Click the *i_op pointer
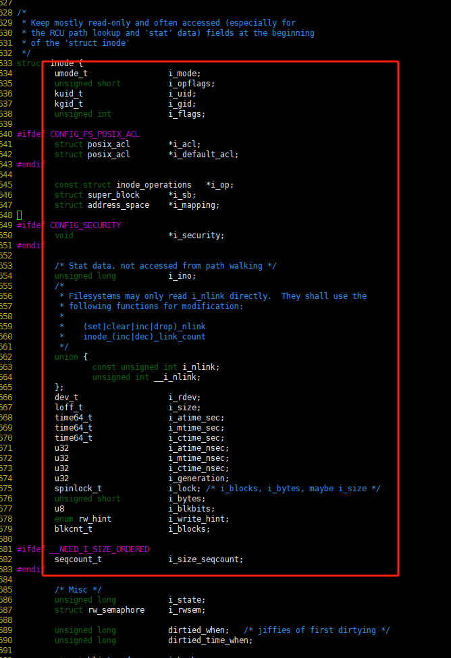This screenshot has height=658, width=451. (218, 185)
